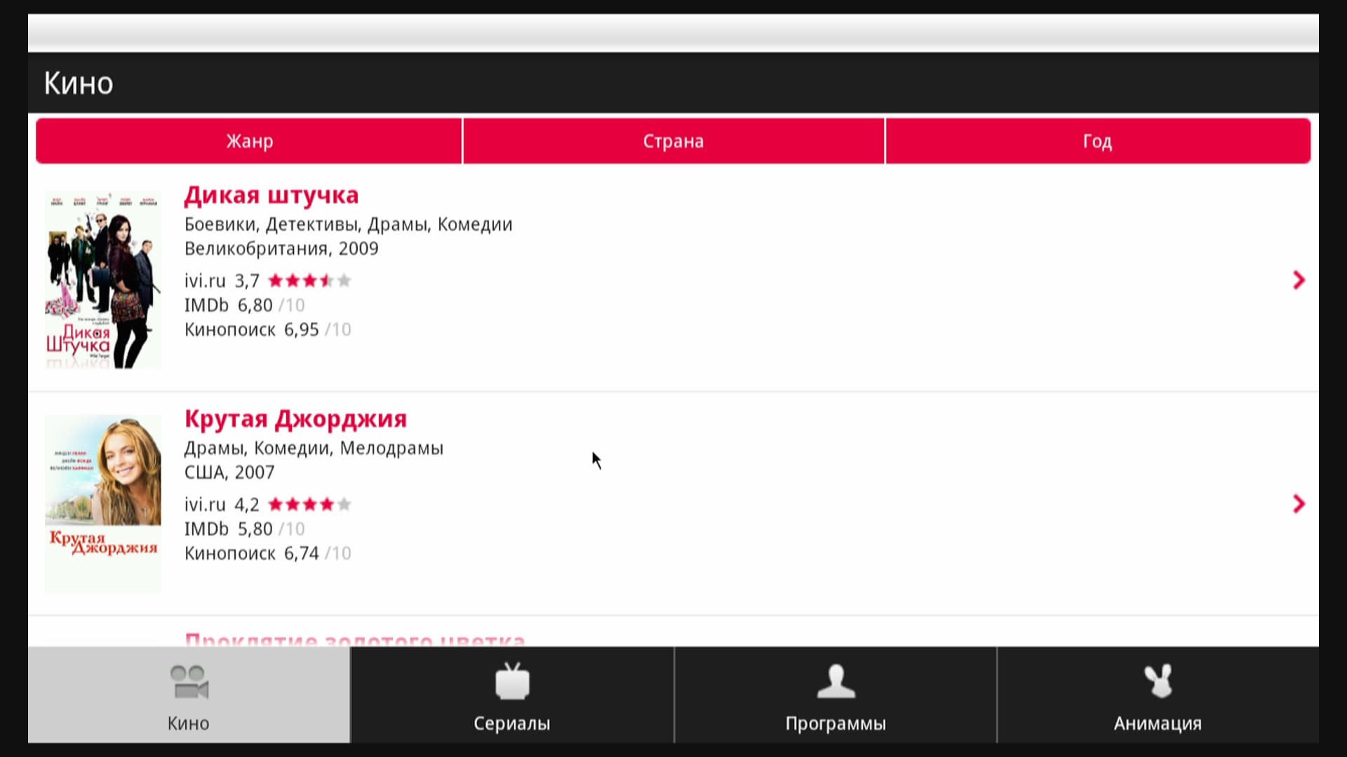This screenshot has height=757, width=1347.
Task: Click the Дикая штучка movie poster
Action: click(x=103, y=280)
